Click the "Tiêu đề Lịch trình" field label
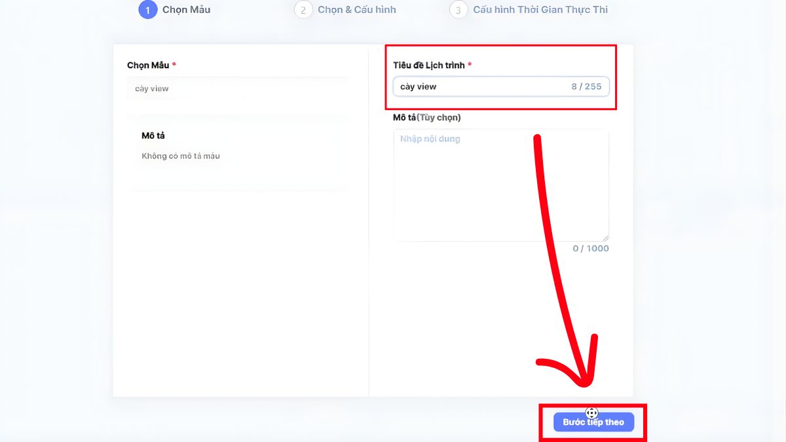Image resolution: width=786 pixels, height=442 pixels. (x=429, y=65)
